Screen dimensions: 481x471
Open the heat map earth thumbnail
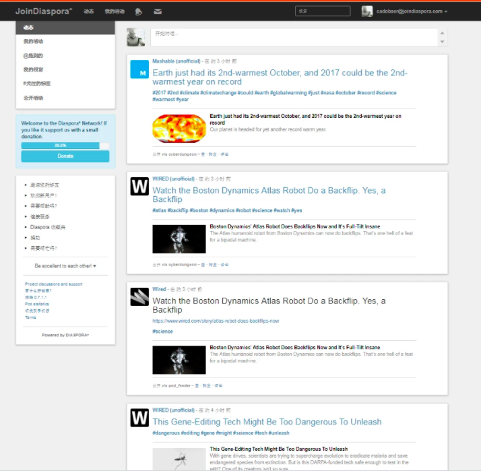click(179, 129)
